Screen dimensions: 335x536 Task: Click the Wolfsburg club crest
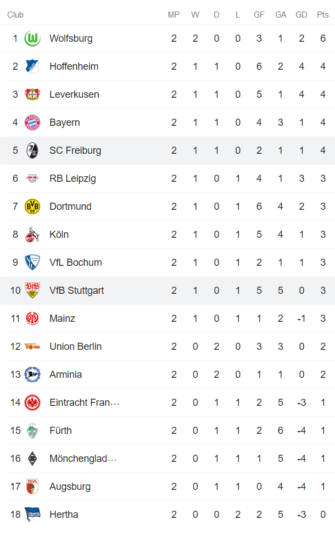tap(31, 38)
